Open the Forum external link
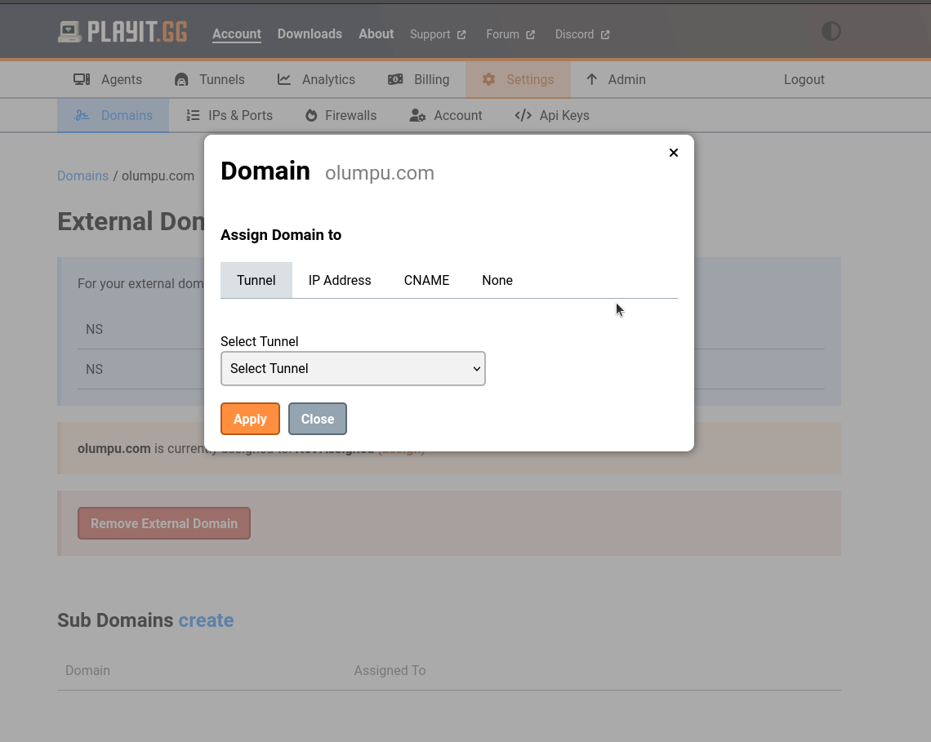 click(503, 34)
